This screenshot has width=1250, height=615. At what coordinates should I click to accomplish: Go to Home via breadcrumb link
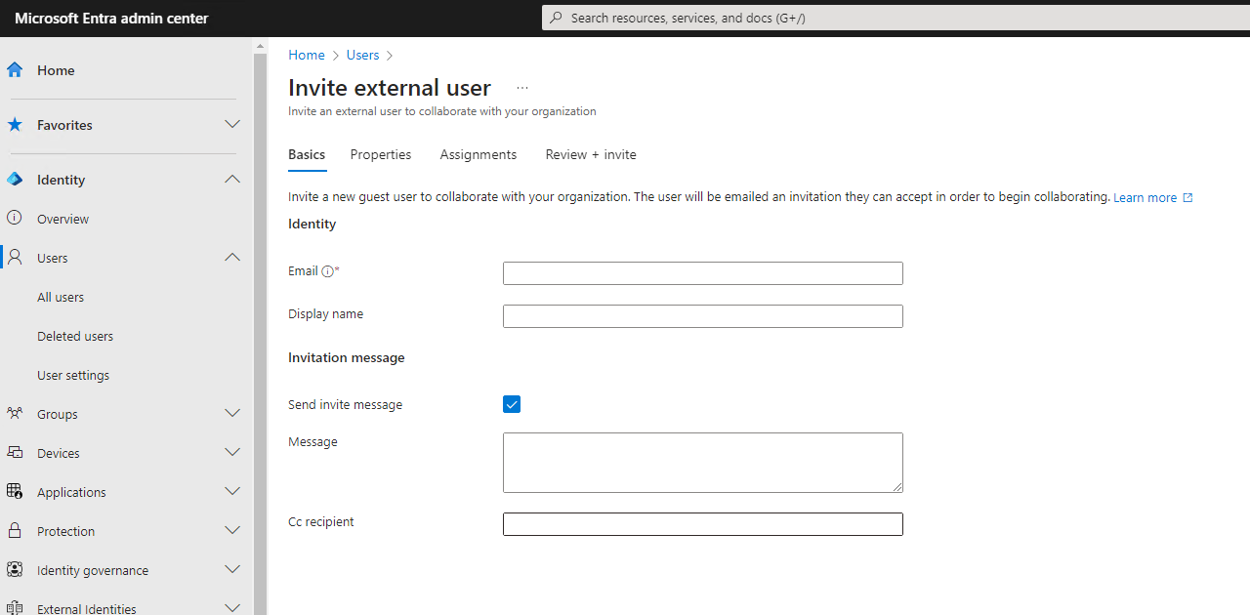point(307,56)
